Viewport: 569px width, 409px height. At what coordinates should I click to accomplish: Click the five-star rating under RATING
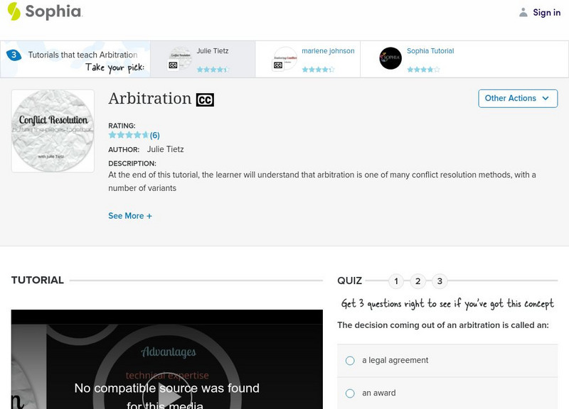pos(129,135)
